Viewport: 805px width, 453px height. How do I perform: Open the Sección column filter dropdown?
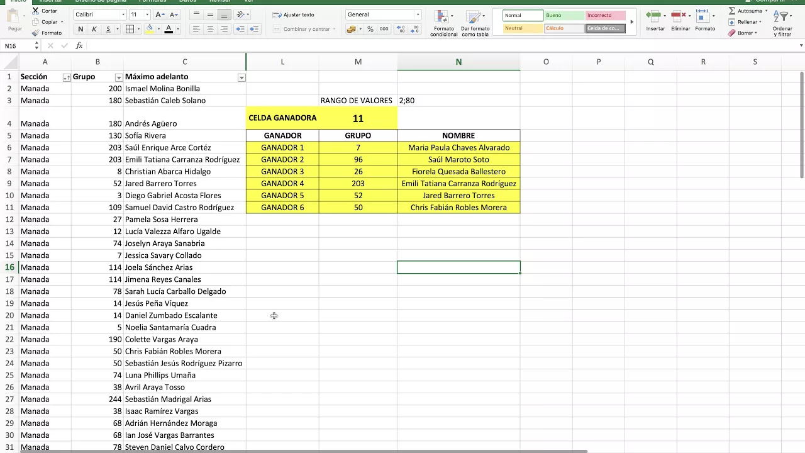(x=67, y=77)
